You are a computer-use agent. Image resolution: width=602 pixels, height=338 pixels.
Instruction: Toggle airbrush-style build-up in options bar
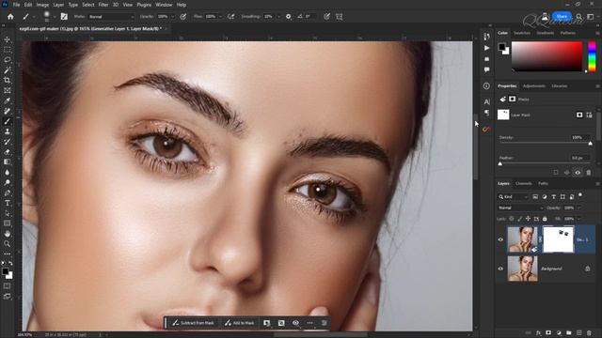click(230, 17)
